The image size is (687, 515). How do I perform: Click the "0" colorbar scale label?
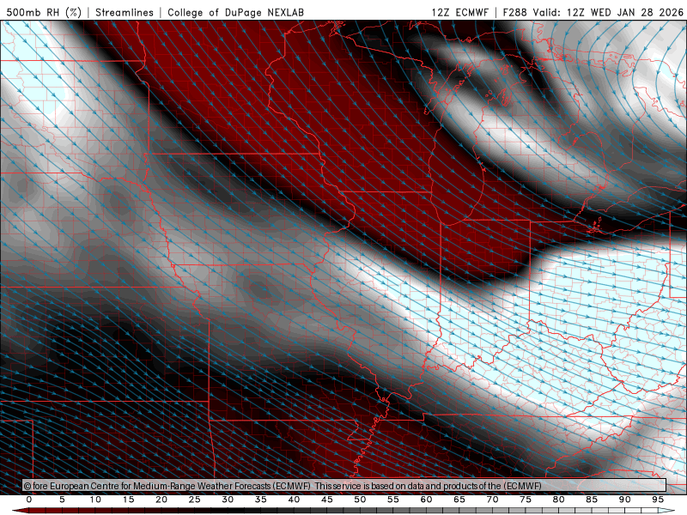click(29, 500)
